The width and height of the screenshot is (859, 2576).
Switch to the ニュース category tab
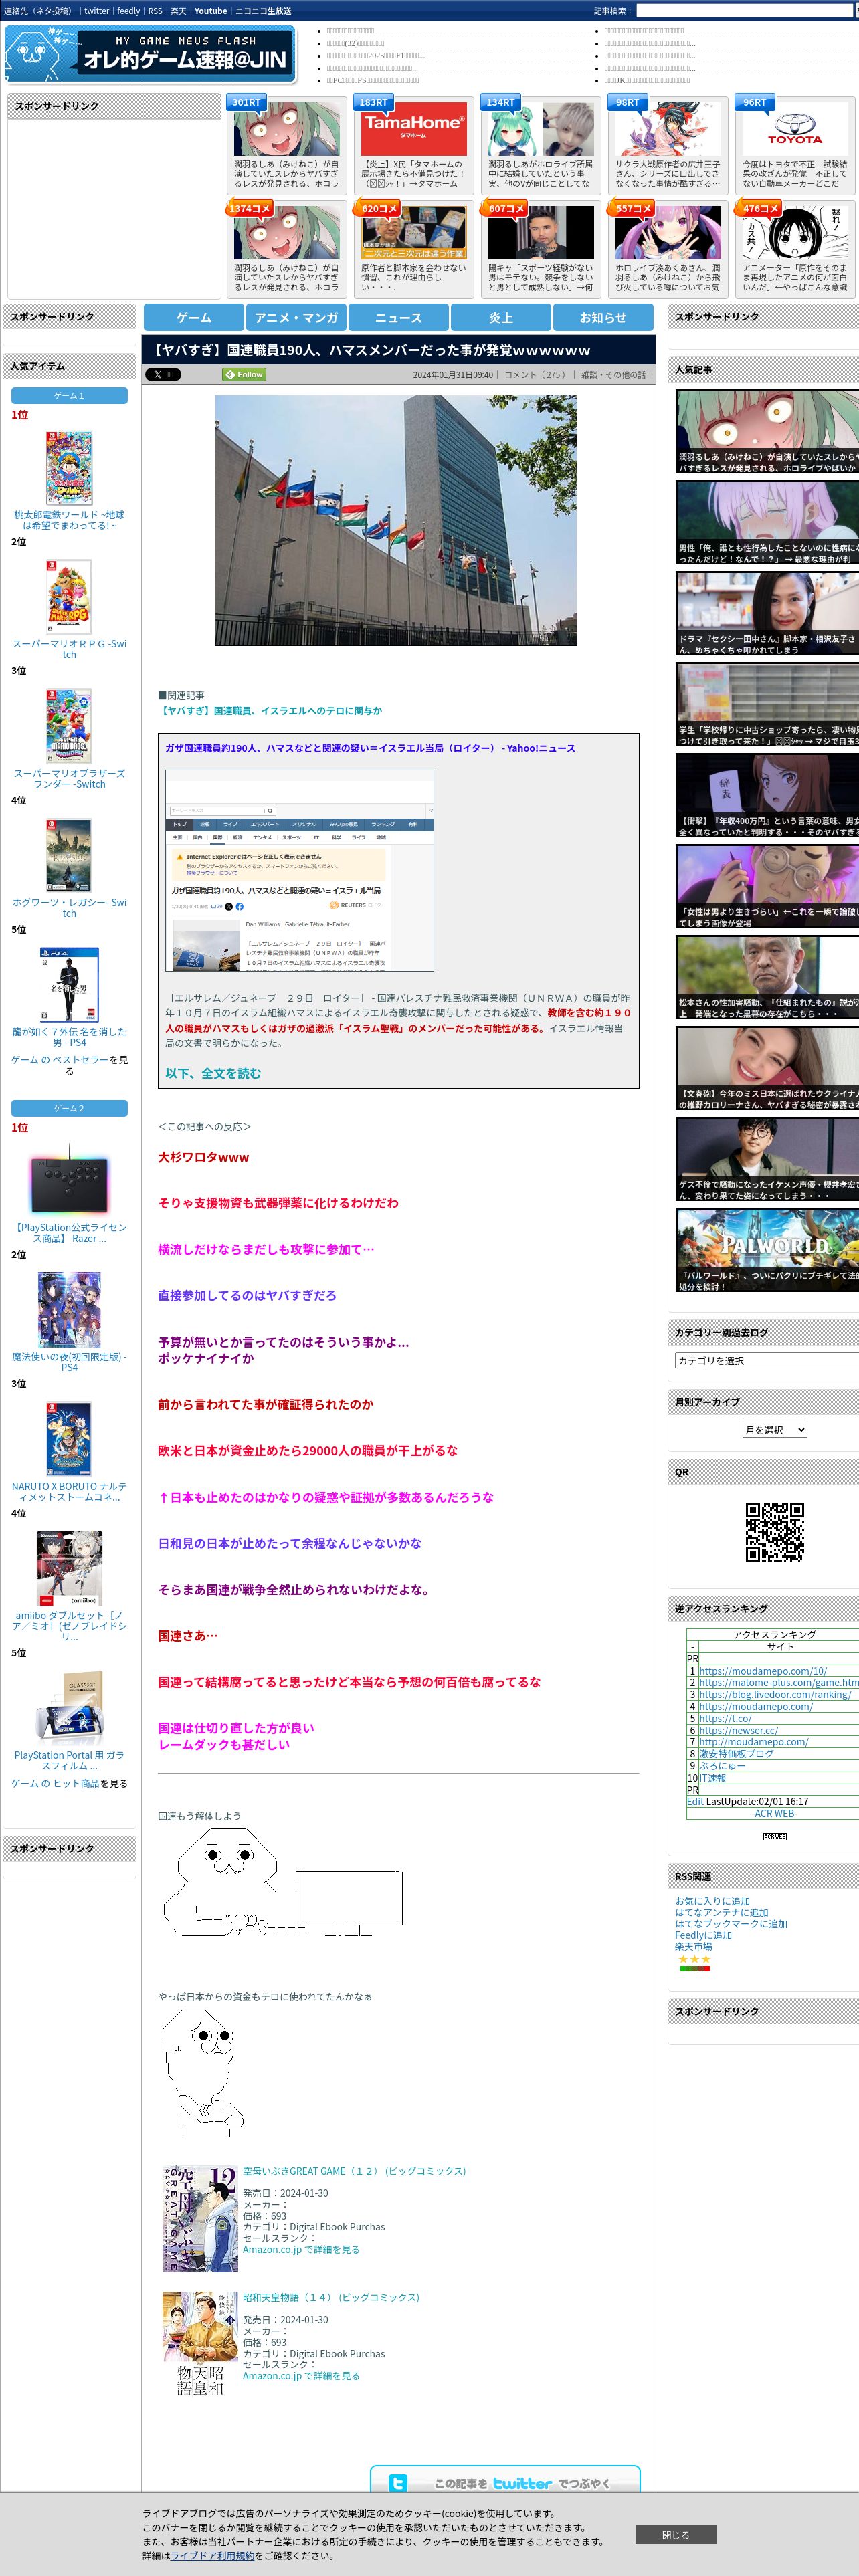[x=398, y=317]
